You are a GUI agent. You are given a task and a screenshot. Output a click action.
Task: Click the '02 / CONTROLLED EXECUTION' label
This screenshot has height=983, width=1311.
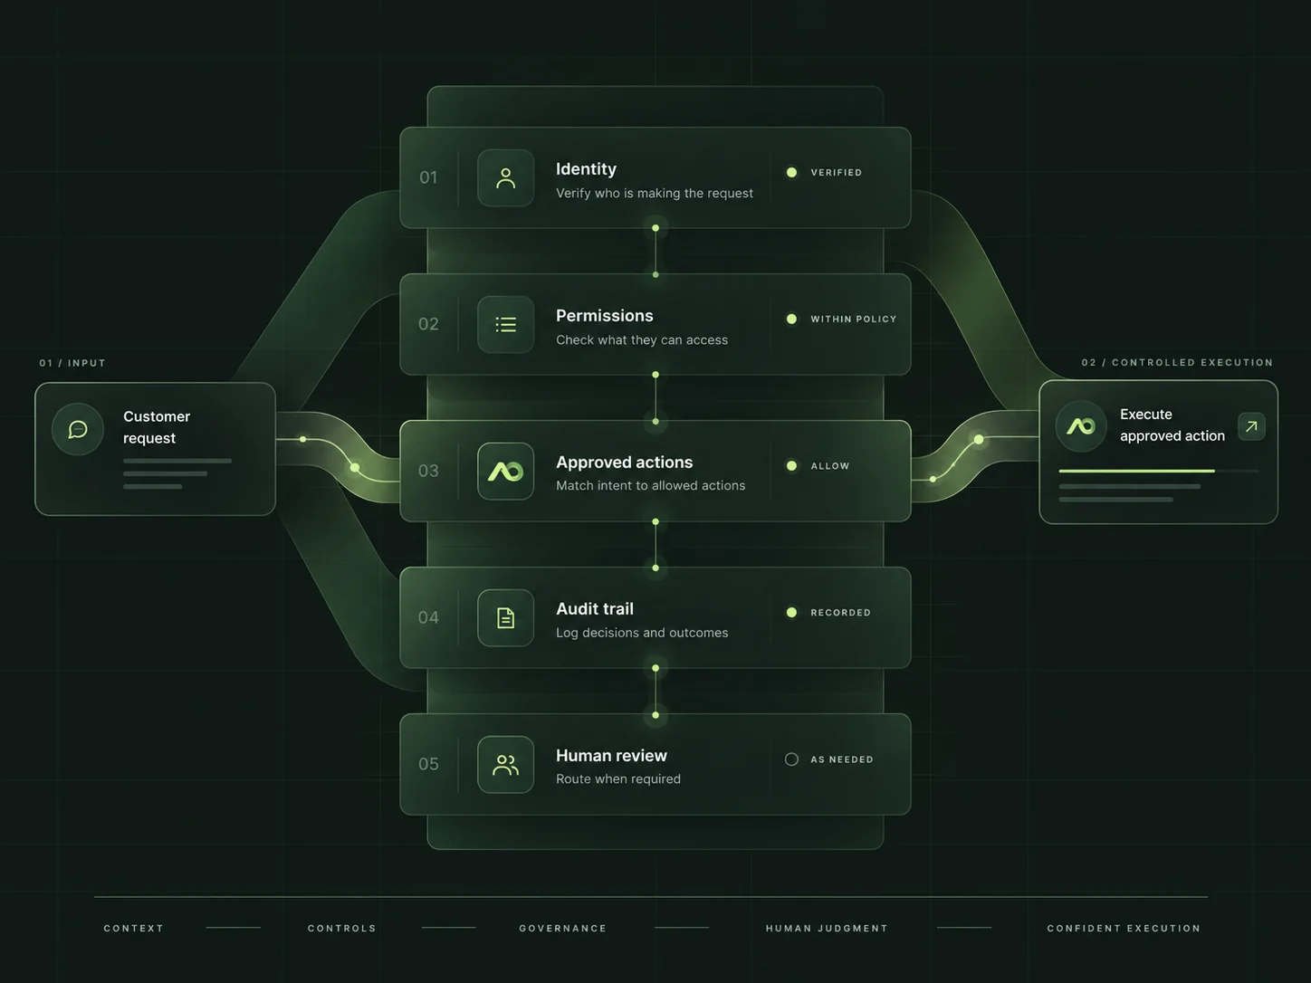tap(1177, 362)
